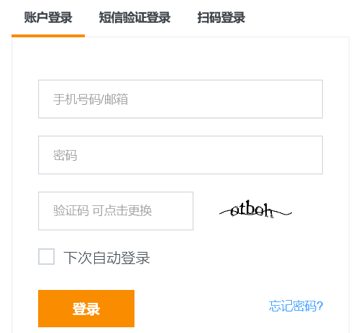The width and height of the screenshot is (356, 333).
Task: Click the 下次自动登录 label text
Action: click(x=106, y=258)
